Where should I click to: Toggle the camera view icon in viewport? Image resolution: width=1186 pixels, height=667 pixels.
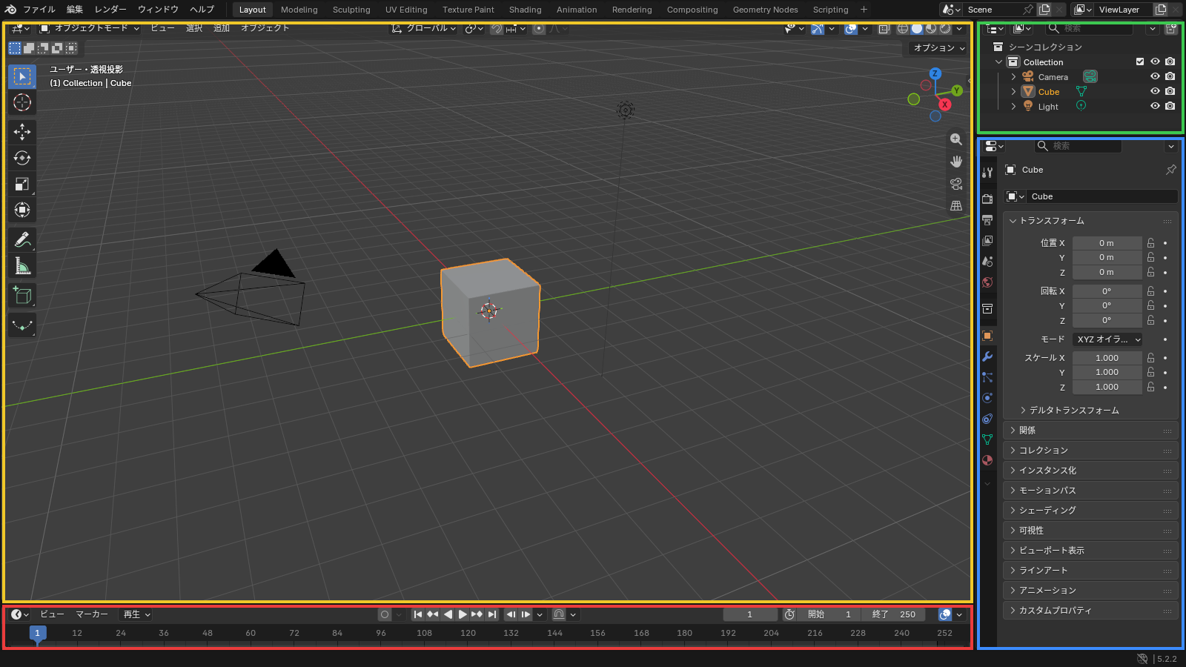point(956,184)
